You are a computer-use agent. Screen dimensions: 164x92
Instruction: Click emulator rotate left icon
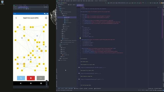pyautogui.click(x=18, y=9)
